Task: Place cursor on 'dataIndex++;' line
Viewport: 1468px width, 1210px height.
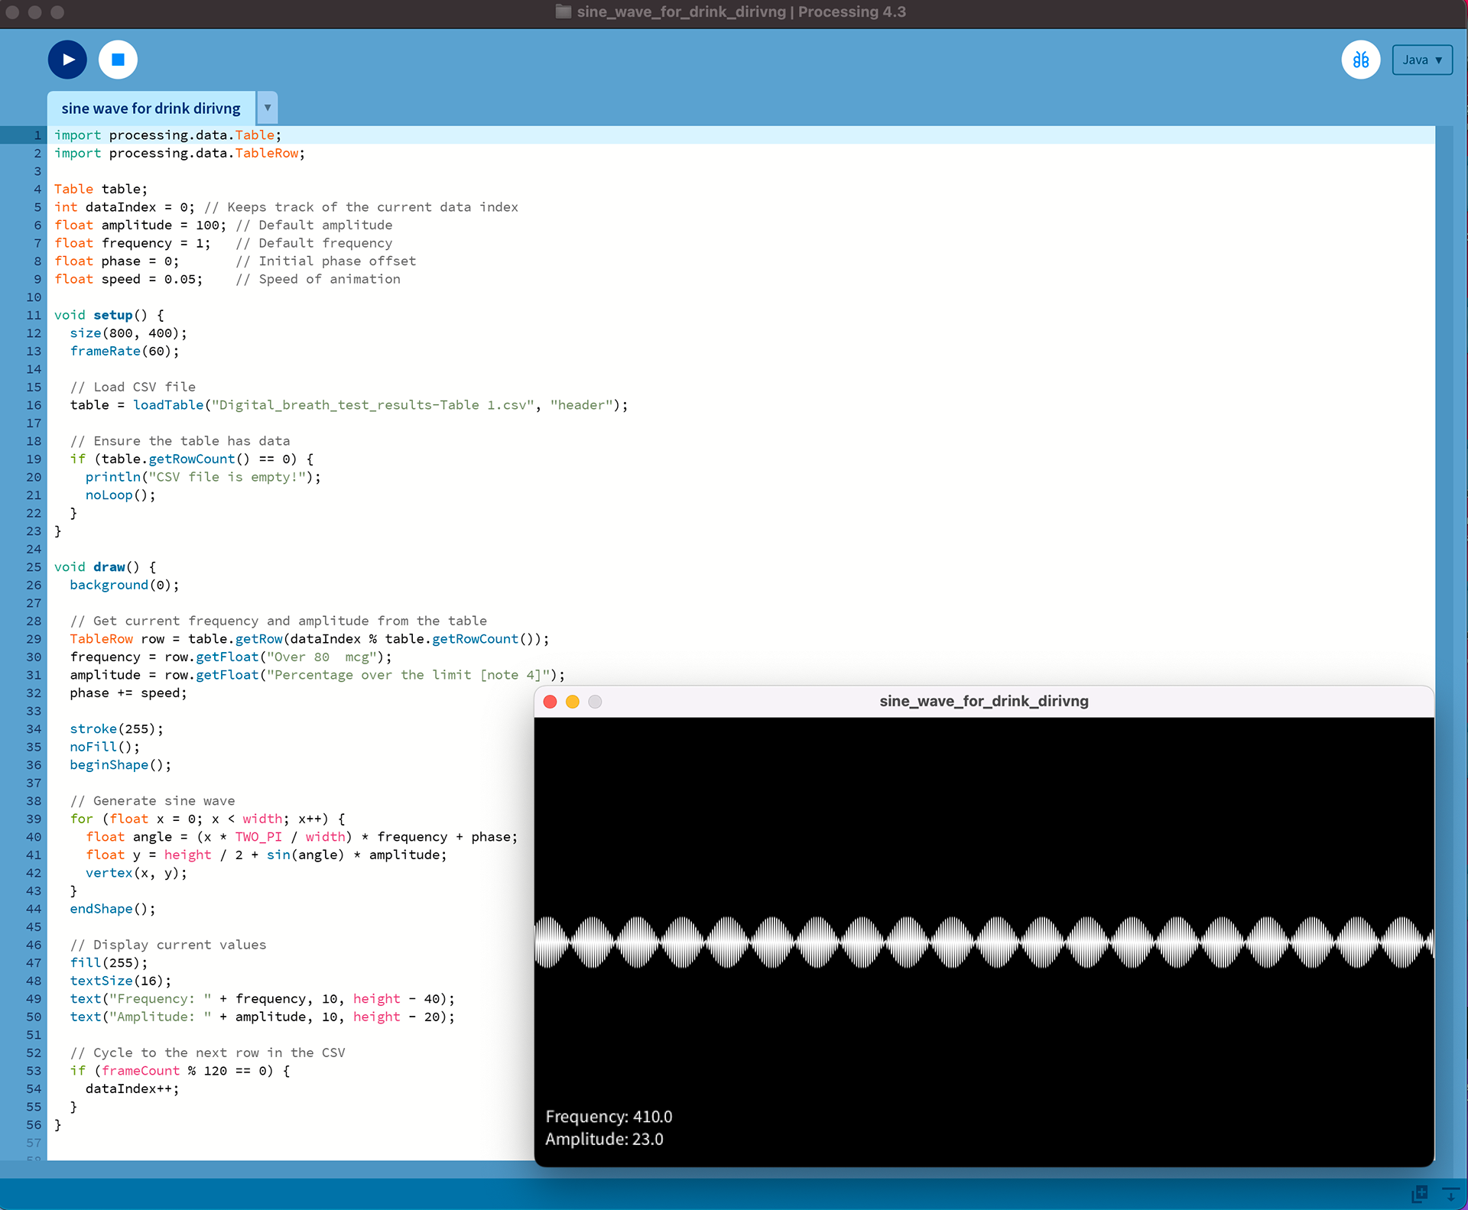Action: 132,1088
